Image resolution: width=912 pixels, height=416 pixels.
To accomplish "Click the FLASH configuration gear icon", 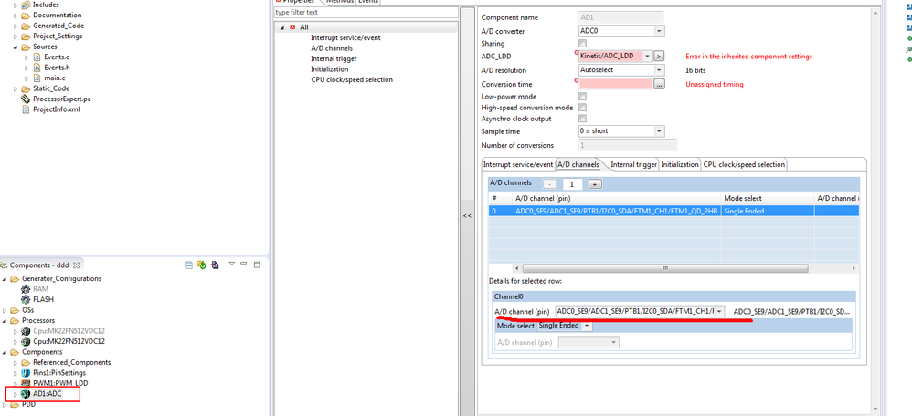I will point(26,299).
